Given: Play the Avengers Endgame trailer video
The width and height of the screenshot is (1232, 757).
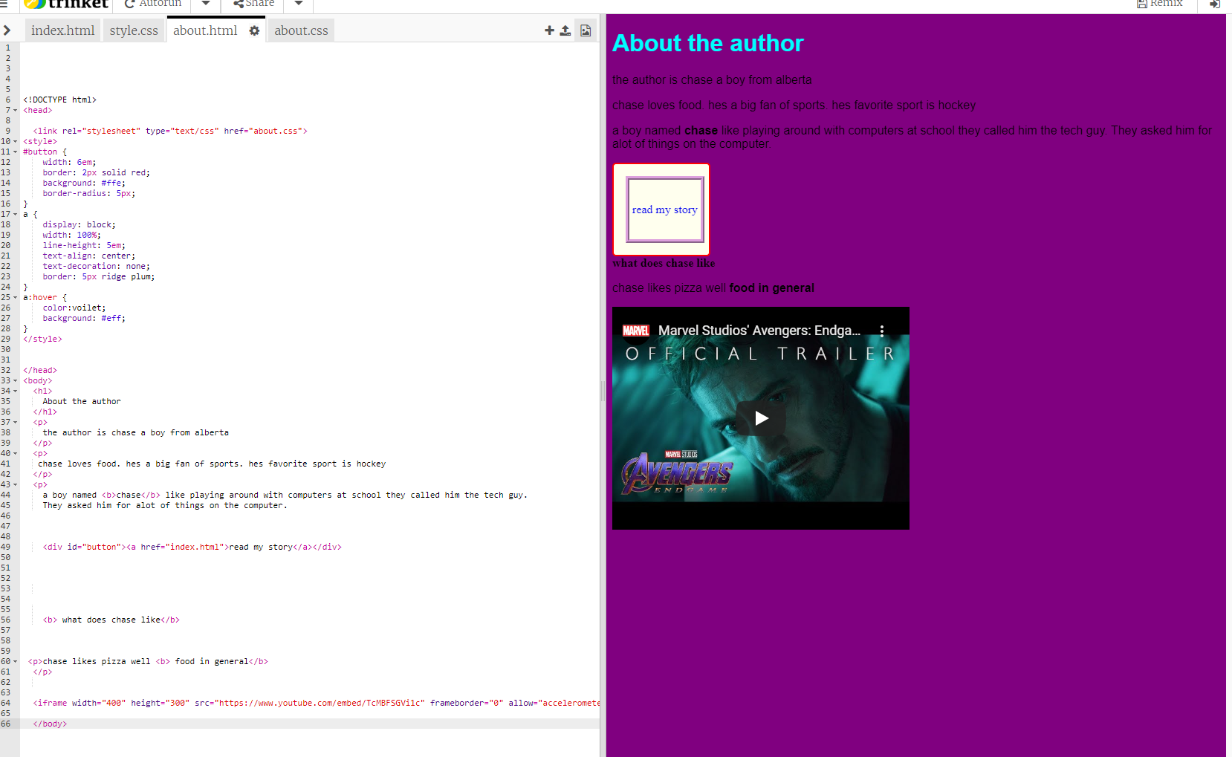Looking at the screenshot, I should pos(760,418).
